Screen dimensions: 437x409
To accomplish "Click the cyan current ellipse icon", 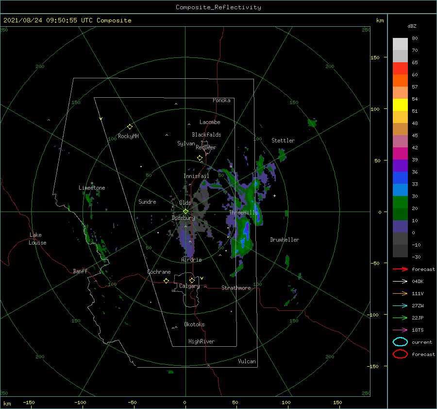I will (x=400, y=342).
